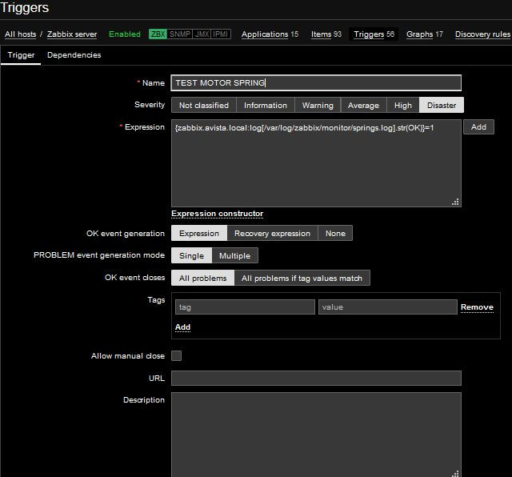This screenshot has height=477, width=512.
Task: Set PROBLEM event generation mode to Multiple
Action: pyautogui.click(x=235, y=256)
